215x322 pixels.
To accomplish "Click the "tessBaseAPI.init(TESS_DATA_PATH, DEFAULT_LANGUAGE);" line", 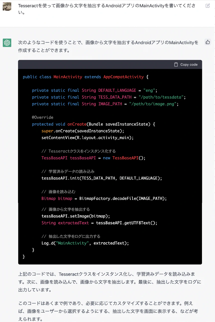I will [x=102, y=178].
